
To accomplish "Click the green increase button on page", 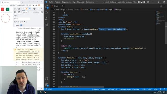I will [8, 9].
